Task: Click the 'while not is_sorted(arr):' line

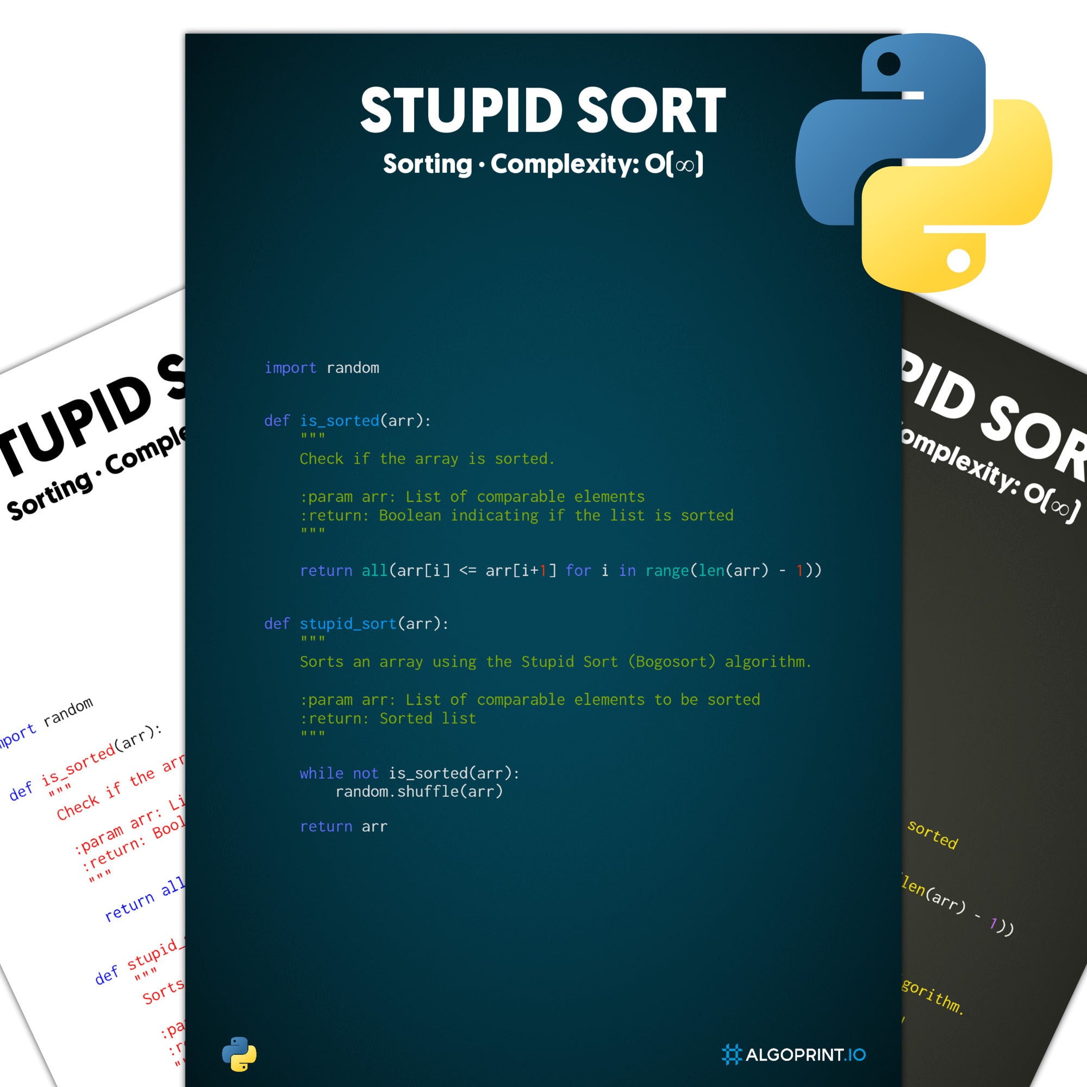Action: click(x=410, y=773)
